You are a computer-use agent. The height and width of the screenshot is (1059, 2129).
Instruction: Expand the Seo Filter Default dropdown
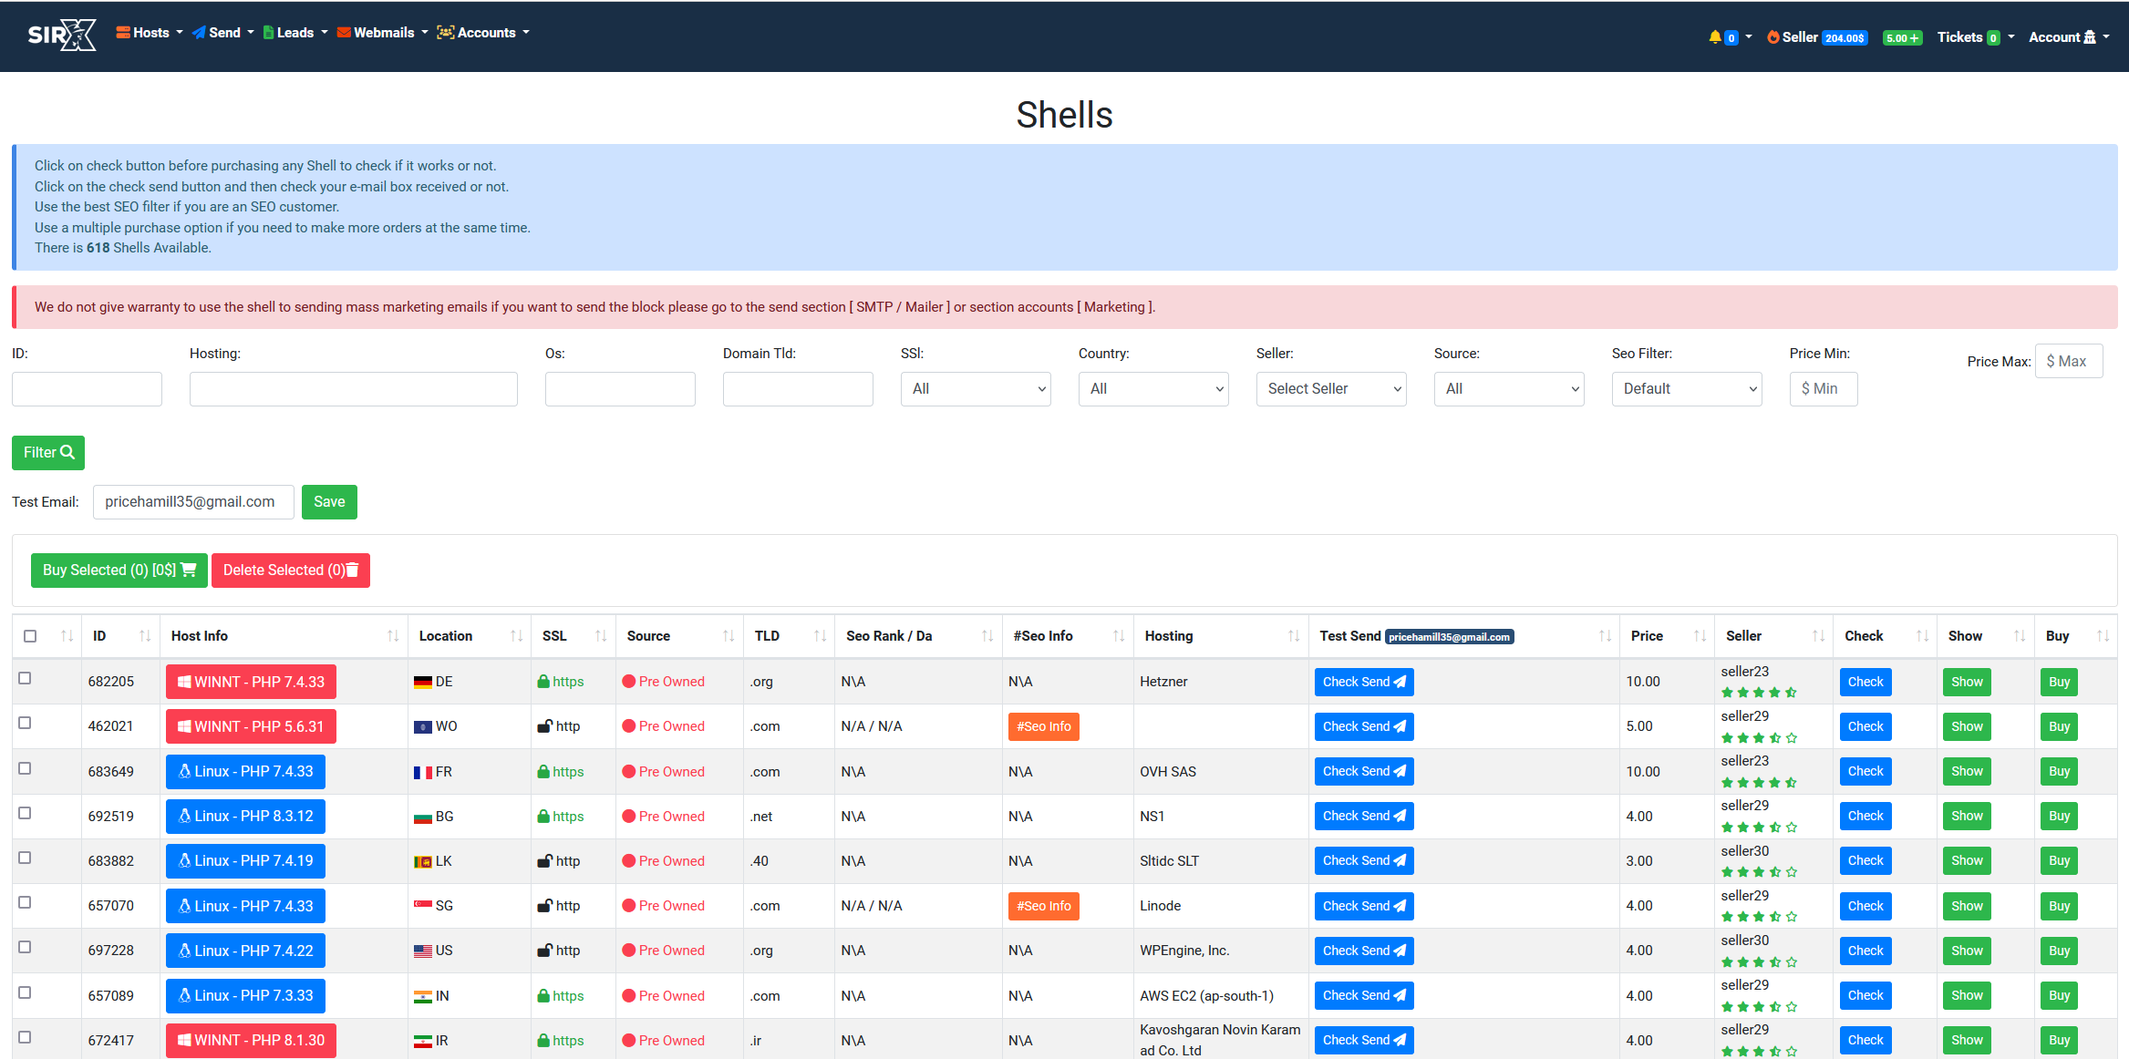pos(1688,388)
